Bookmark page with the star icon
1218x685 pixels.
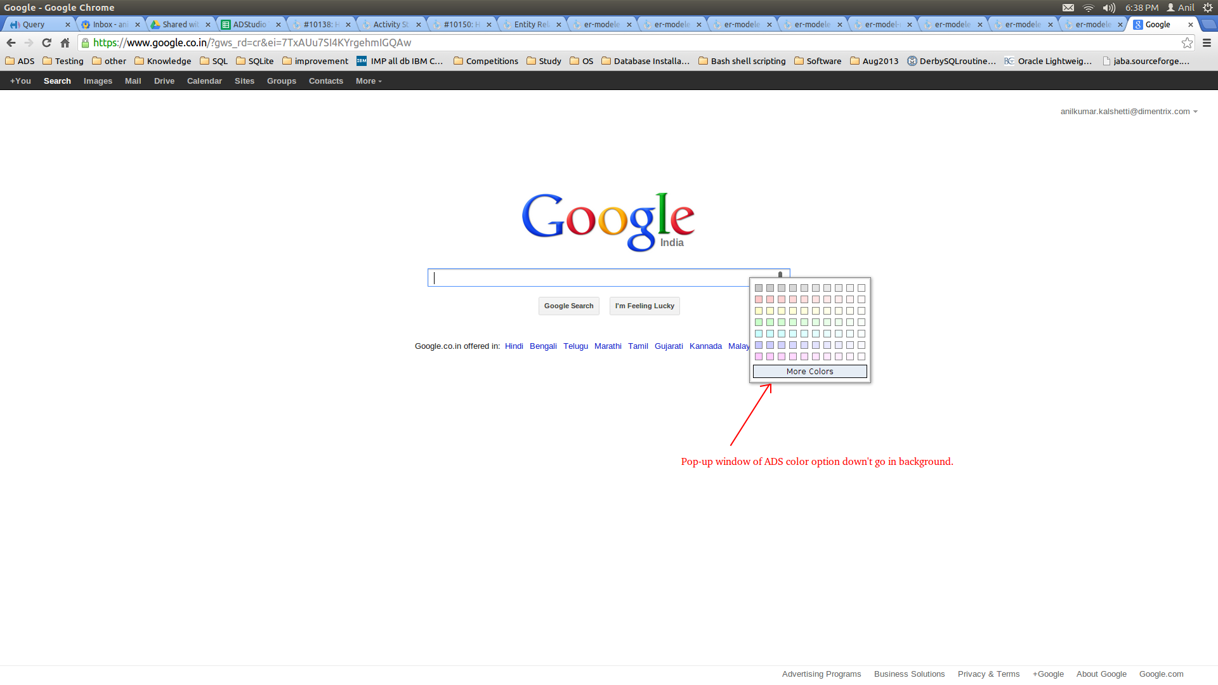pyautogui.click(x=1187, y=42)
